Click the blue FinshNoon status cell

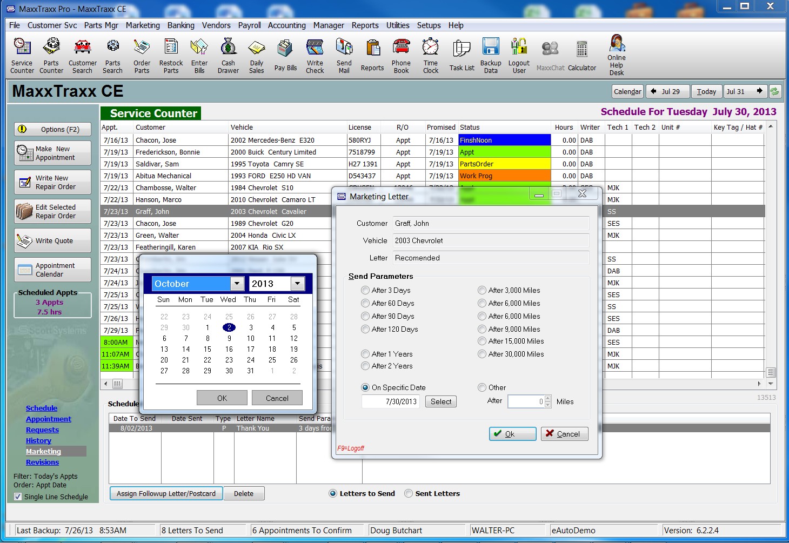[x=504, y=140]
